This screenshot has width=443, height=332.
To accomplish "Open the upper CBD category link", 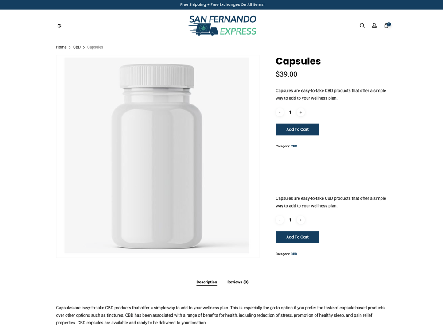I will [x=294, y=146].
